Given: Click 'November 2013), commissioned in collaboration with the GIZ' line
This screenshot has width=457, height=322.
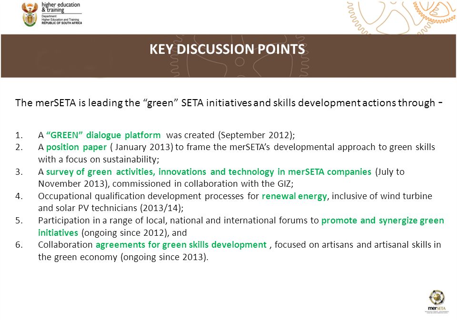Looking at the screenshot, I should tap(166, 184).
